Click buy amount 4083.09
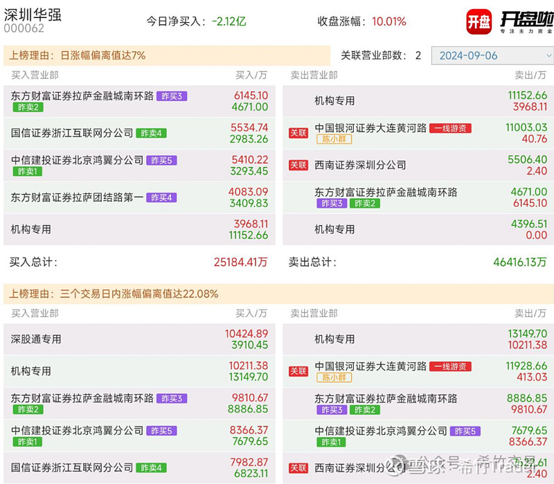Viewport: 554px width, 484px height. coord(248,192)
